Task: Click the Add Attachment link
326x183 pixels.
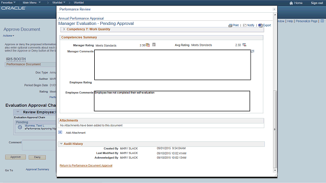Action: coord(76,133)
